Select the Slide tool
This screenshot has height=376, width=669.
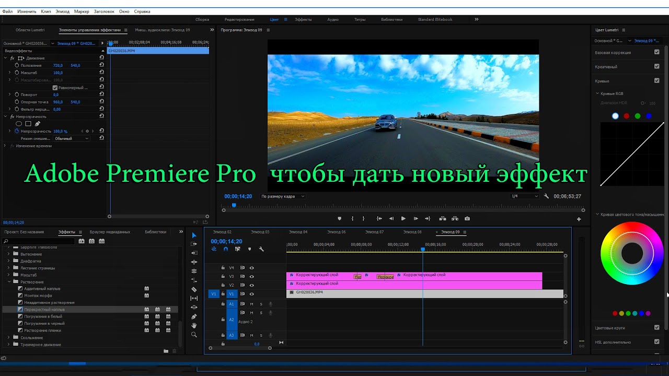point(194,307)
